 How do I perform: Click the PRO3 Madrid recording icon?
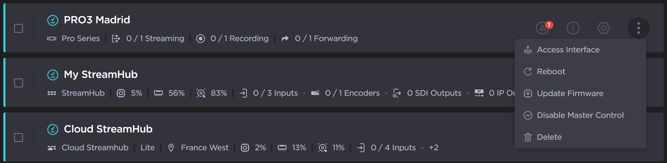coord(201,39)
